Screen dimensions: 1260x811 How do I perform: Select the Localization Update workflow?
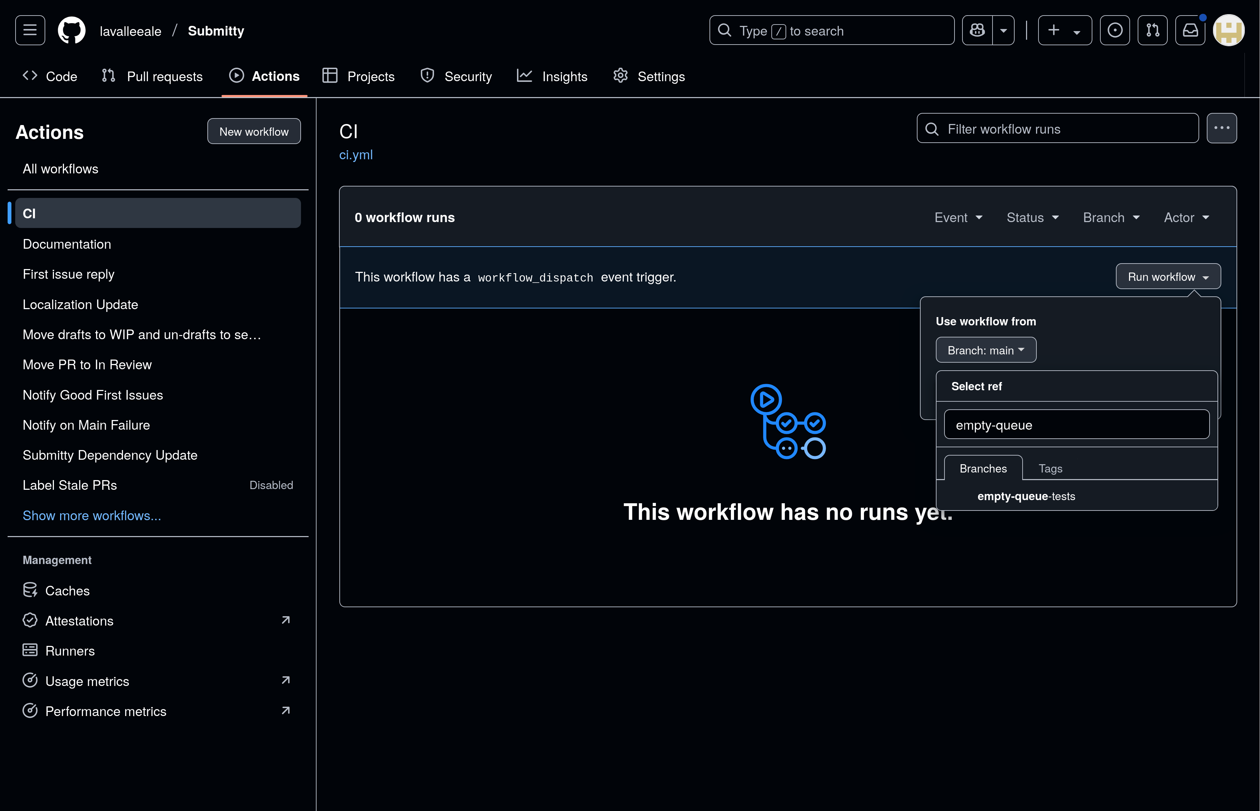point(158,304)
